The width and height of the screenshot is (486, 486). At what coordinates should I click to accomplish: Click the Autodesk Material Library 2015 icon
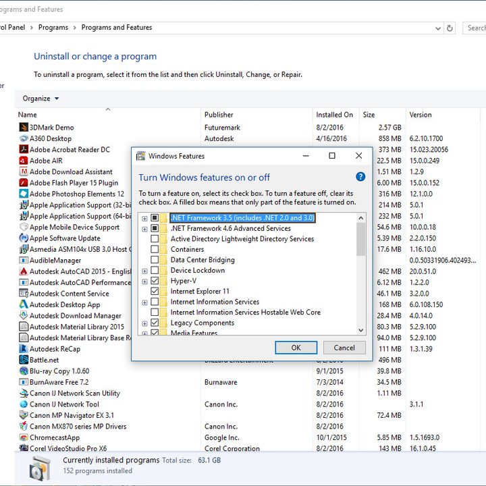coord(24,327)
